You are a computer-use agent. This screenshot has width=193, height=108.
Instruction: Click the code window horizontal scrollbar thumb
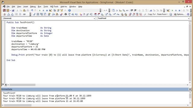click(x=22, y=85)
